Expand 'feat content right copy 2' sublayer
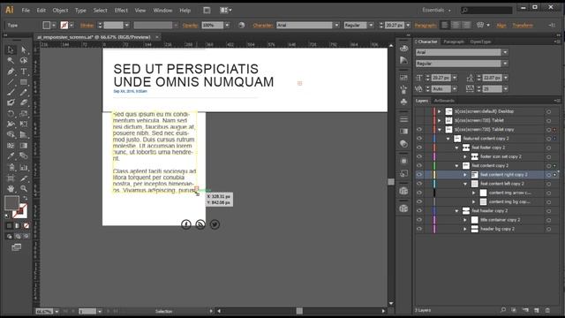565x318 pixels. tap(465, 175)
